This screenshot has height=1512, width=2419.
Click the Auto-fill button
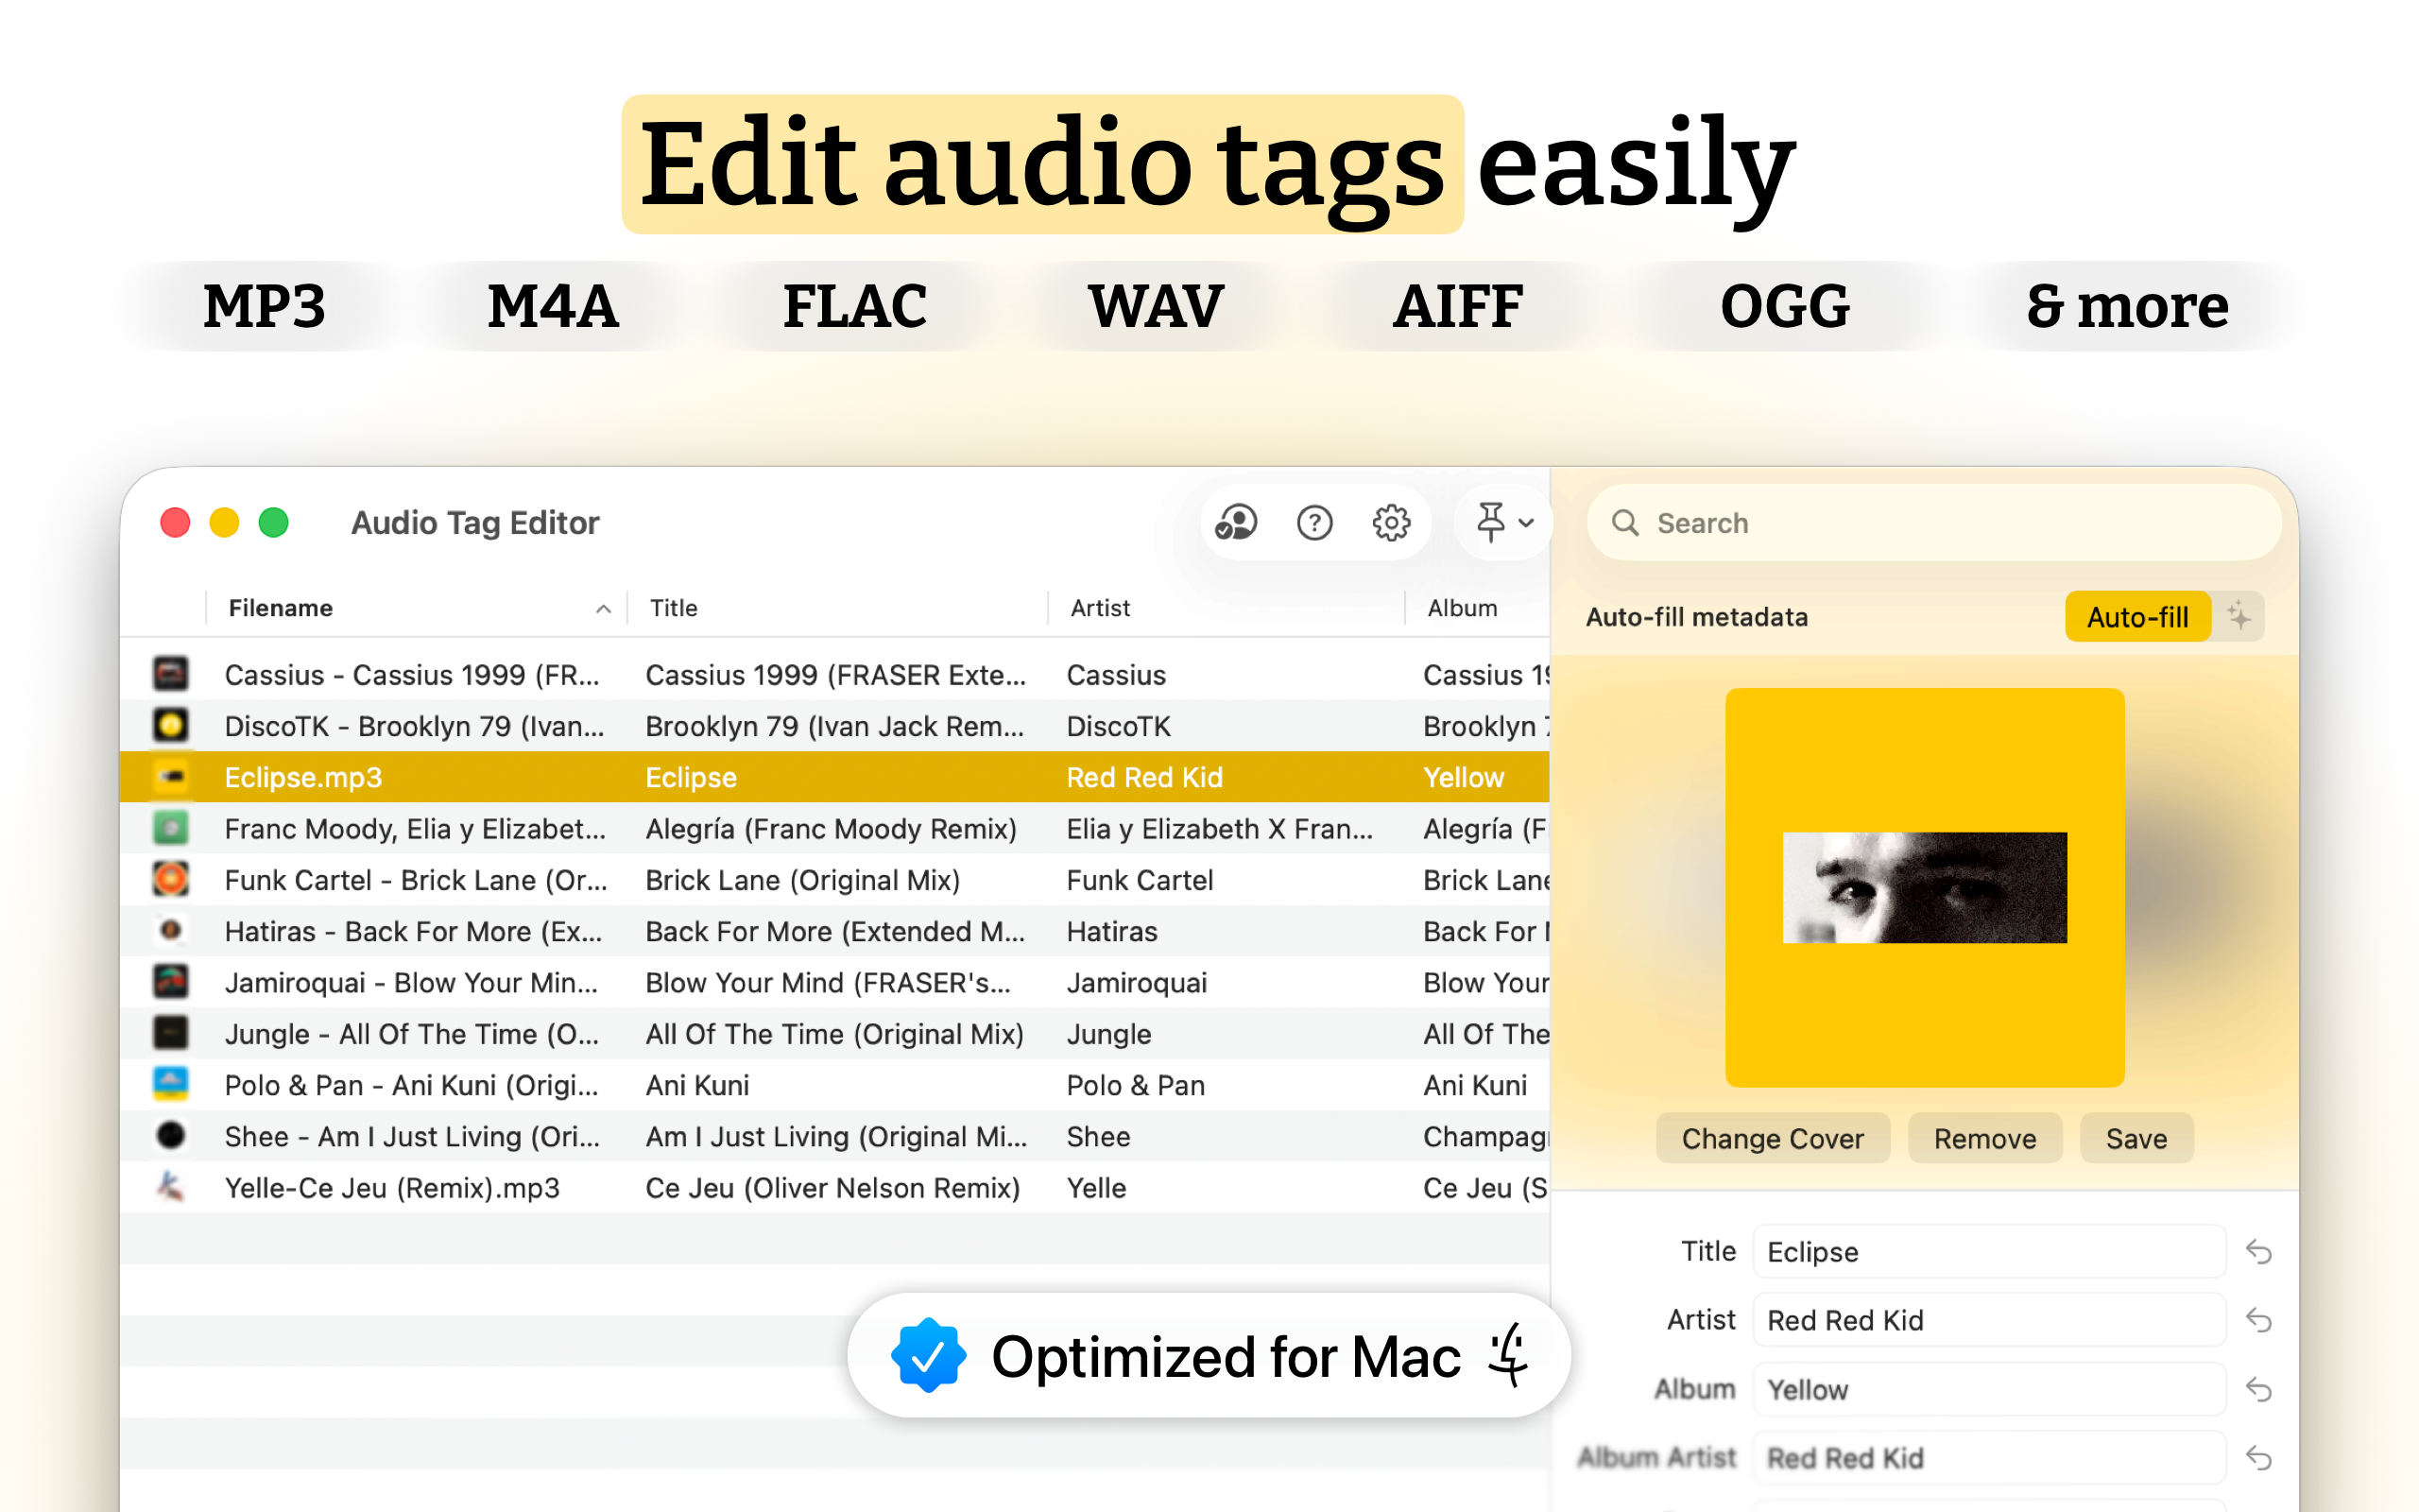point(2137,616)
